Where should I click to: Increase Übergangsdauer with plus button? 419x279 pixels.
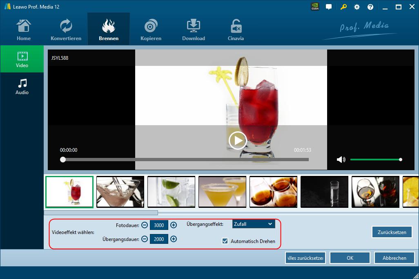[x=174, y=239]
